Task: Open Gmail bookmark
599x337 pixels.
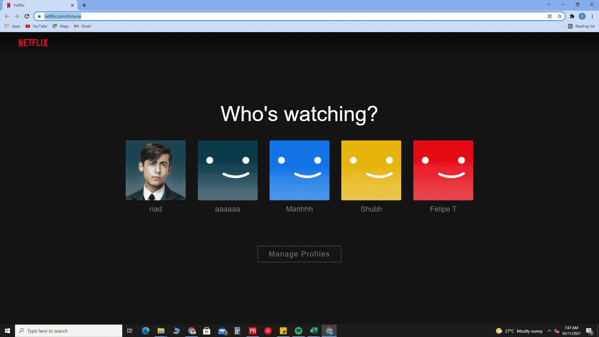Action: click(x=83, y=26)
